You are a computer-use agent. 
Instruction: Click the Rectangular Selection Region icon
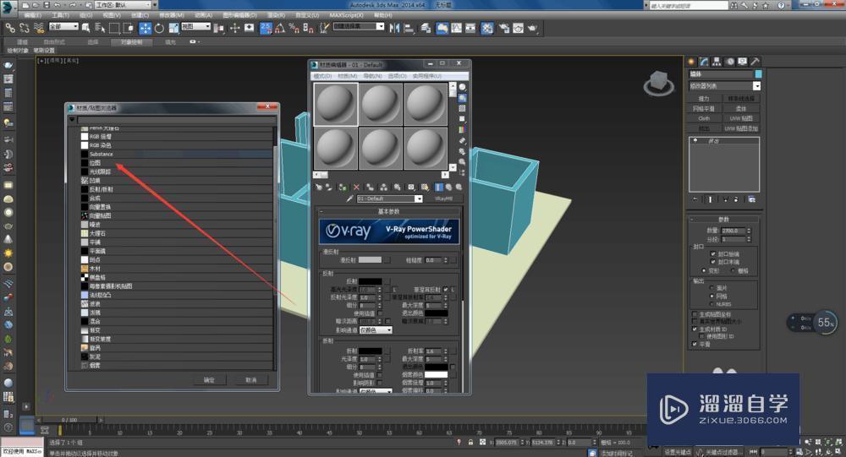coord(114,28)
